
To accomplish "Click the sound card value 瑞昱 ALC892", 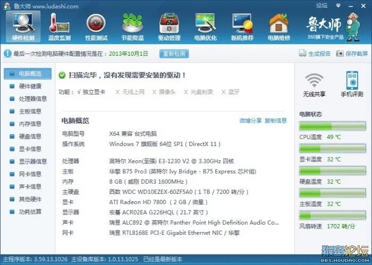I will click(x=194, y=223).
